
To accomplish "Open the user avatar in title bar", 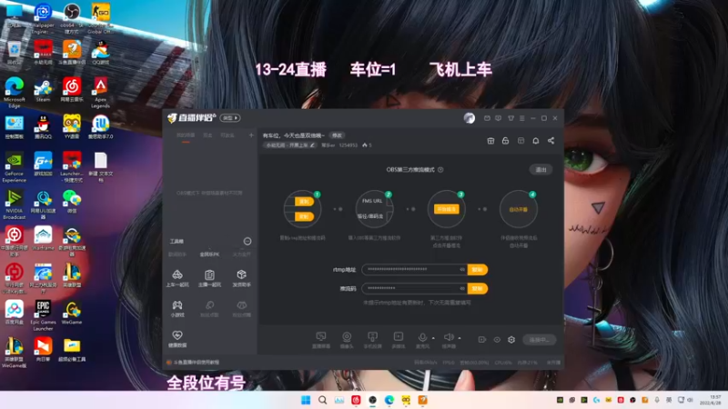I will pos(470,118).
